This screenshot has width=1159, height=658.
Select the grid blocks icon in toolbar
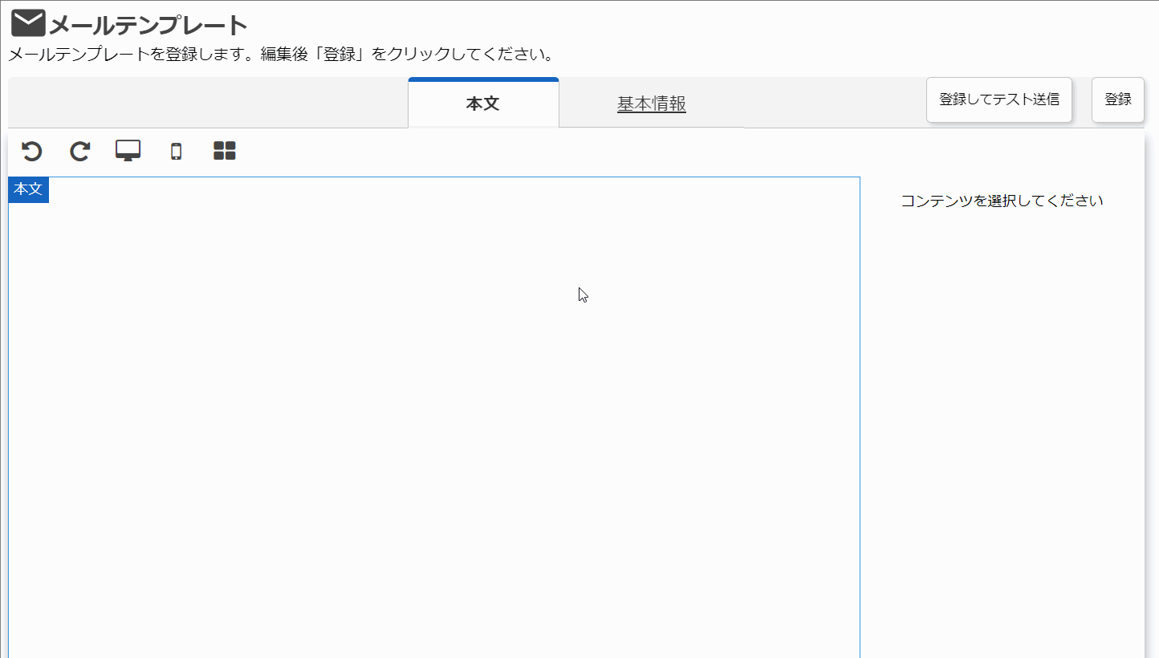click(x=223, y=150)
